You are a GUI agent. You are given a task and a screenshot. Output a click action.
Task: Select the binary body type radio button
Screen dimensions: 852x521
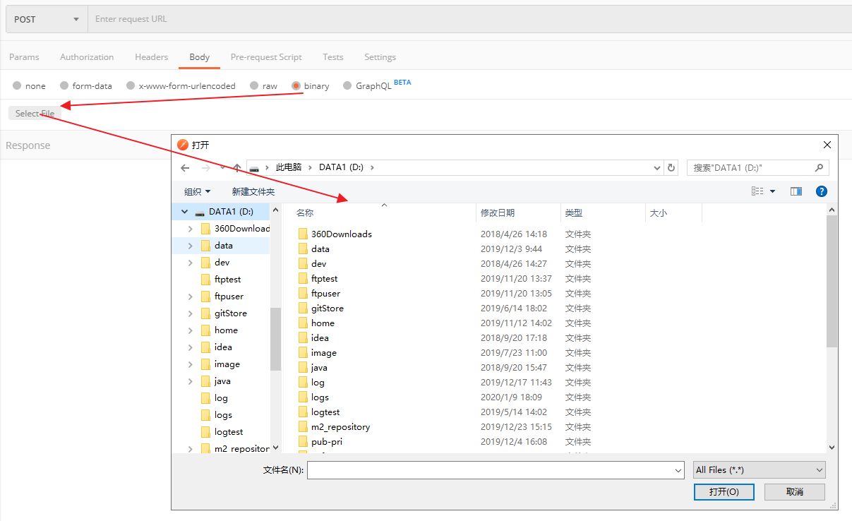(x=299, y=85)
